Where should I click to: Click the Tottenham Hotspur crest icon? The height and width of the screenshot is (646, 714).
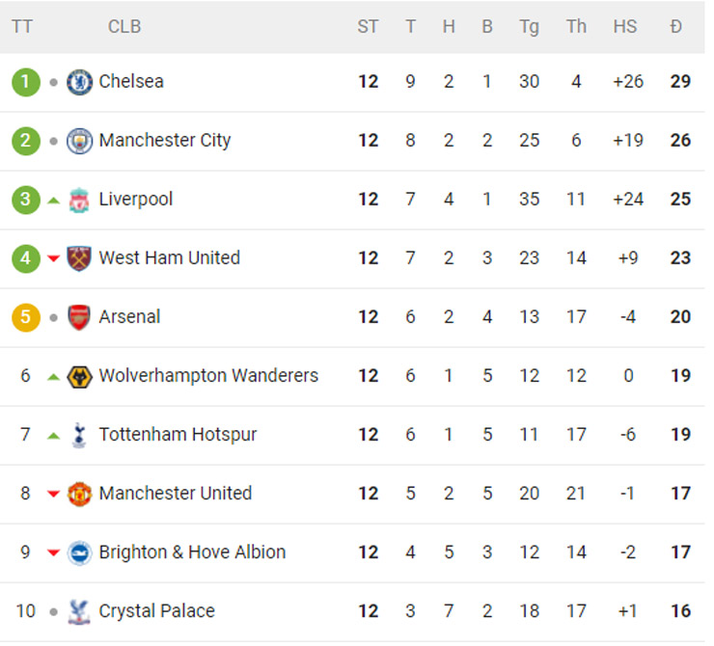pyautogui.click(x=79, y=435)
